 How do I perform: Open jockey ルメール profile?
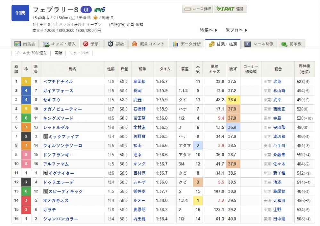[x=139, y=200]
